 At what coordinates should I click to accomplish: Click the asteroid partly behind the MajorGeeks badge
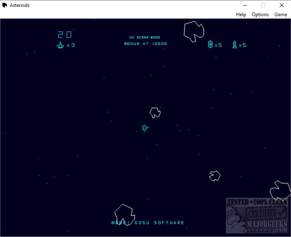point(280,191)
